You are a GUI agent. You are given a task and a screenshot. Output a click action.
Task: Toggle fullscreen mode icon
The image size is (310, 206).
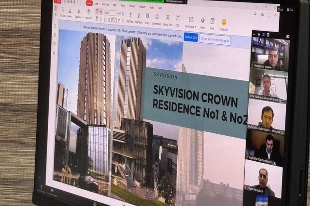point(269,14)
